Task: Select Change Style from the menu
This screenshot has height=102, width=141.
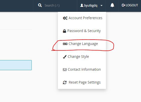Action: pyautogui.click(x=82, y=57)
